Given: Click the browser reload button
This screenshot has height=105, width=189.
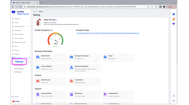Looking at the screenshot, I should tap(20, 7).
